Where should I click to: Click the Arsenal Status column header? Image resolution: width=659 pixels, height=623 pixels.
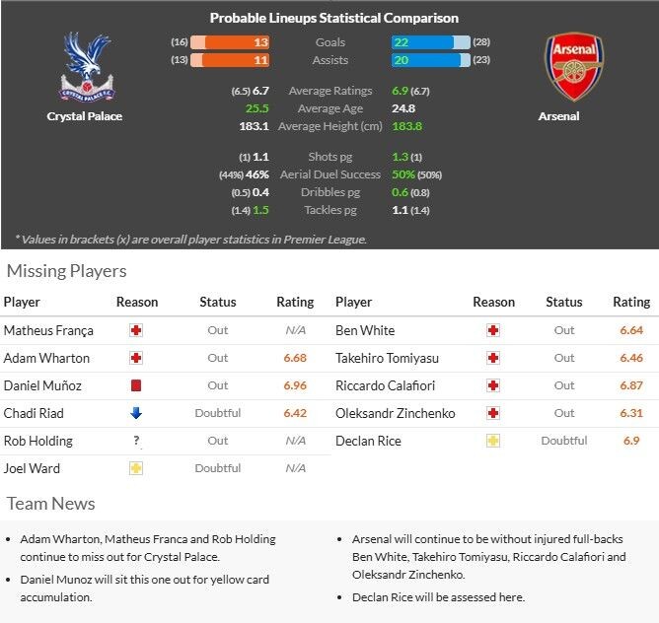tap(564, 302)
